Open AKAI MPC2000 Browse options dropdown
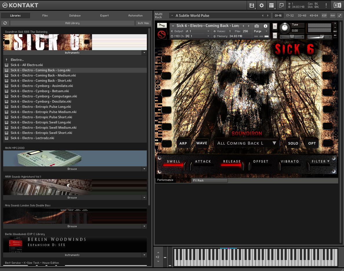344x271 pixels. coord(144,169)
